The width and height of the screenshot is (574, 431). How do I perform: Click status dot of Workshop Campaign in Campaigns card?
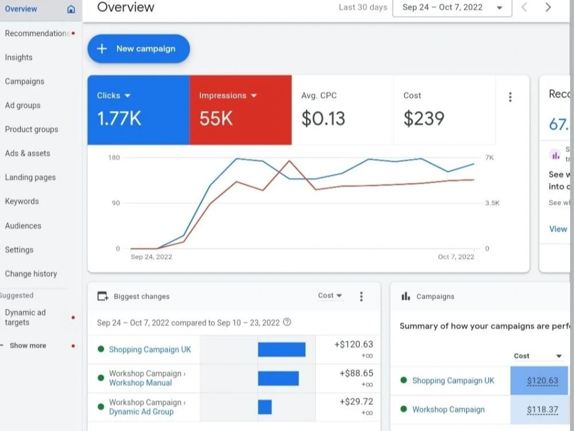[404, 409]
